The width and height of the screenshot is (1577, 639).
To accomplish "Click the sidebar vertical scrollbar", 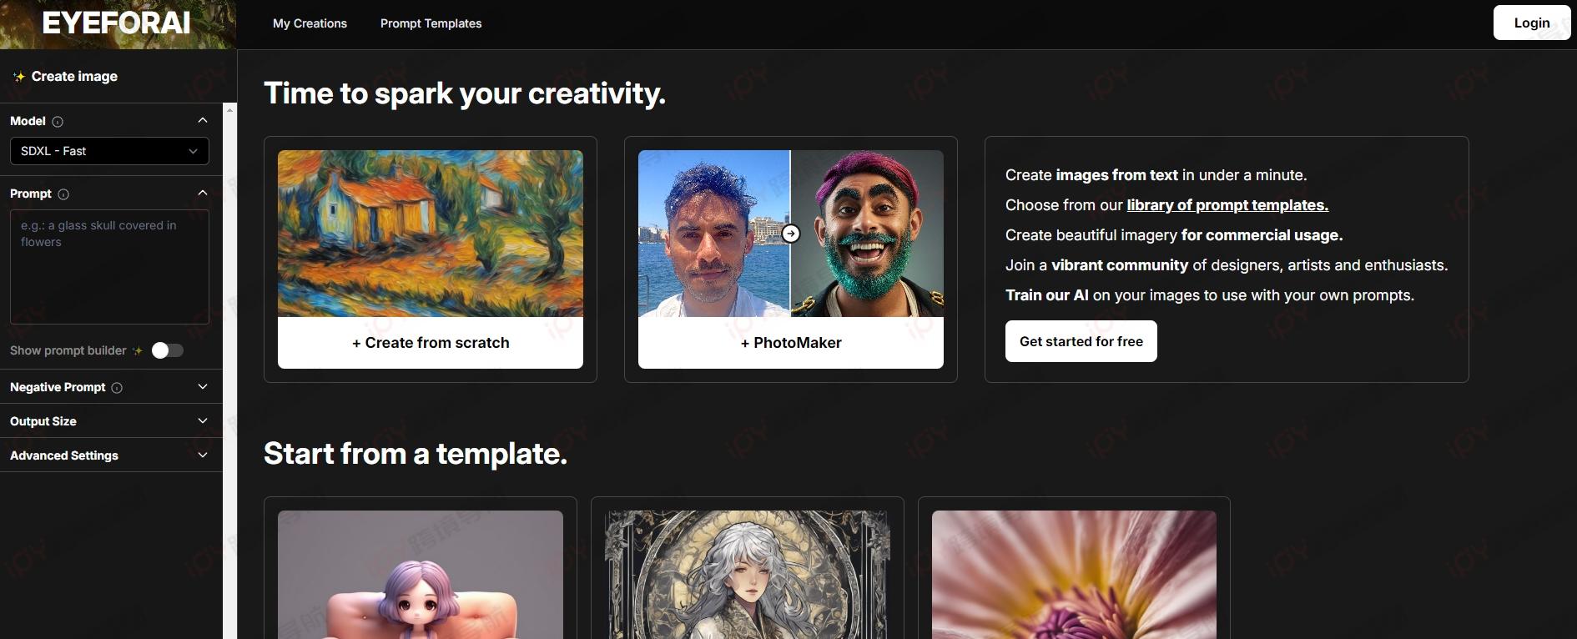I will coord(229,371).
